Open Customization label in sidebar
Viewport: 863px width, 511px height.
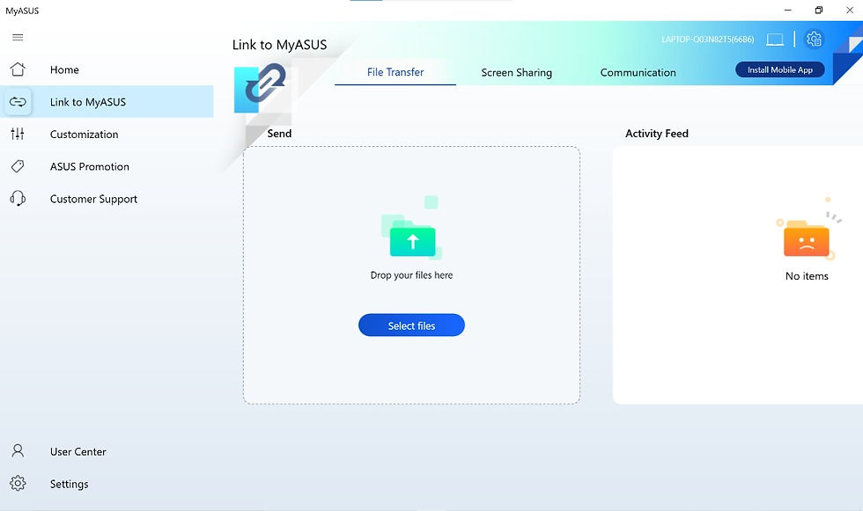pyautogui.click(x=85, y=135)
